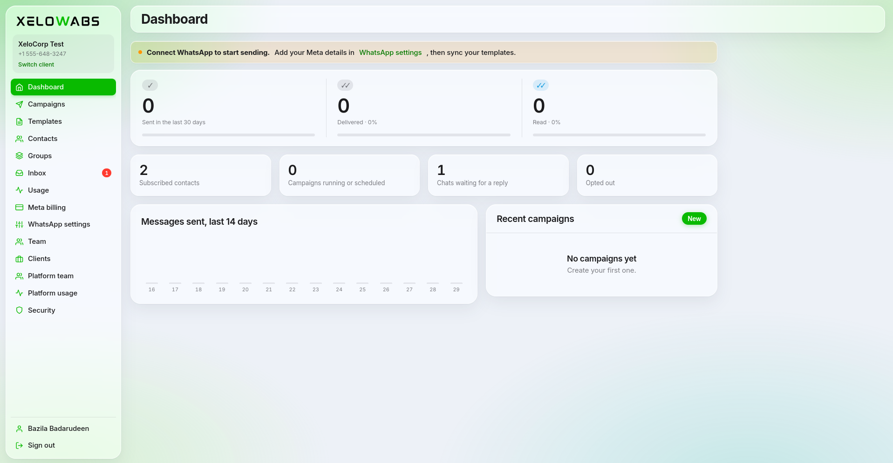Click the WhatsApp settings sliders icon
This screenshot has width=893, height=463.
pyautogui.click(x=19, y=224)
